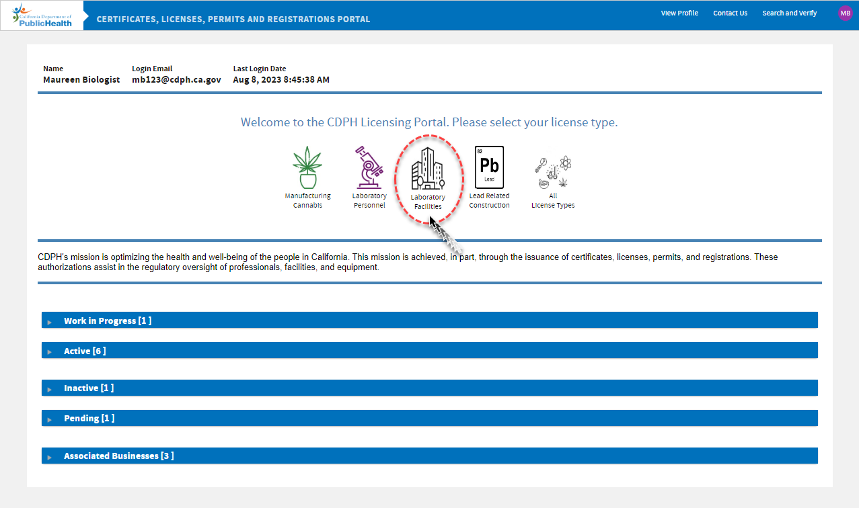Image resolution: width=859 pixels, height=508 pixels.
Task: Click the login email mb123@cdph.ca.gov
Action: point(176,79)
